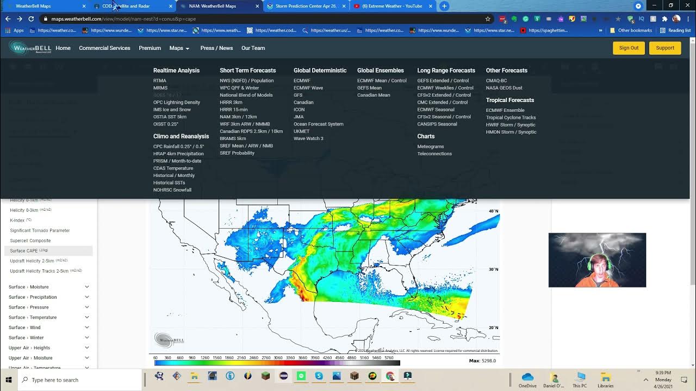Open GFS under Global Deterministic
The image size is (696, 391).
[298, 95]
